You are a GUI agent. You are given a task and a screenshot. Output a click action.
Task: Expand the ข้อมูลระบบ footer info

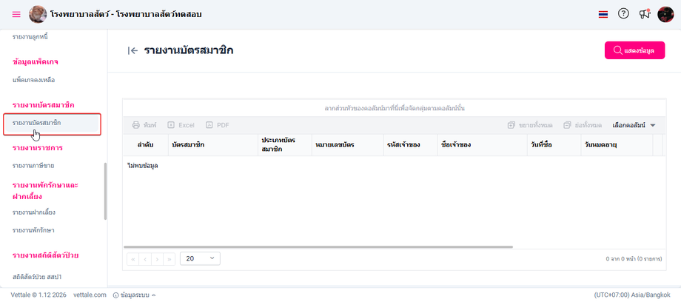[x=134, y=295]
